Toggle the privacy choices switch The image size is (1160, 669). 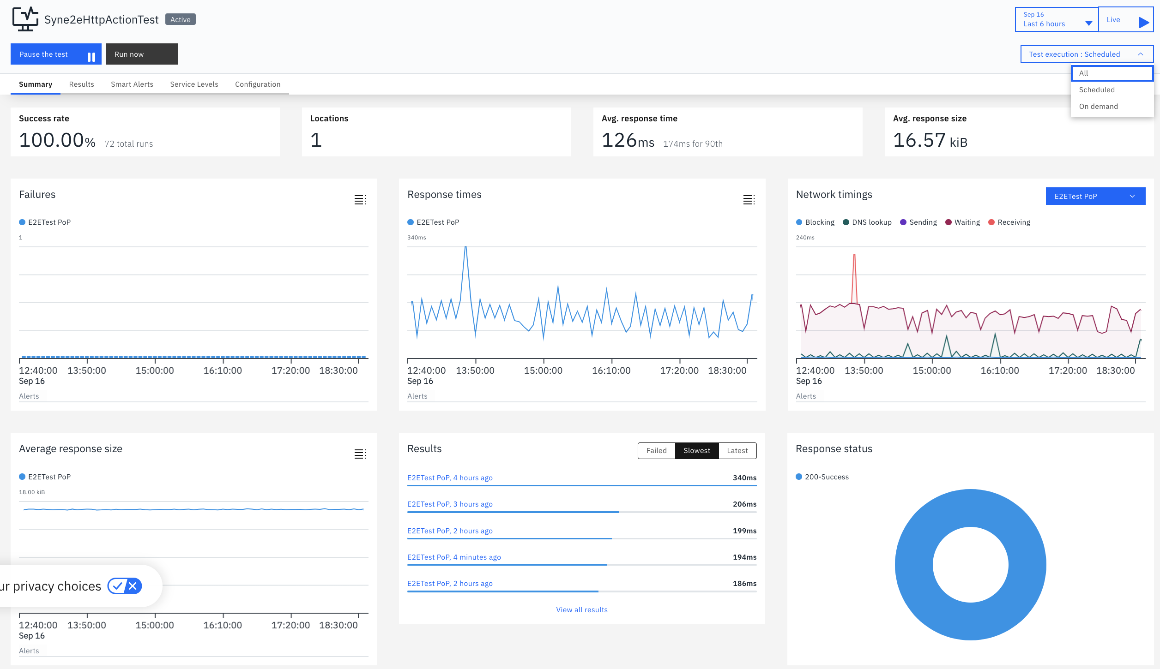click(x=125, y=586)
